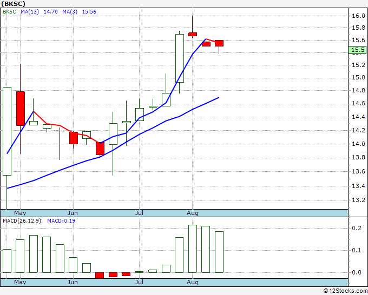Click Aug on the MACD panel time axis
Screen dimensions: 368x295
[193, 282]
